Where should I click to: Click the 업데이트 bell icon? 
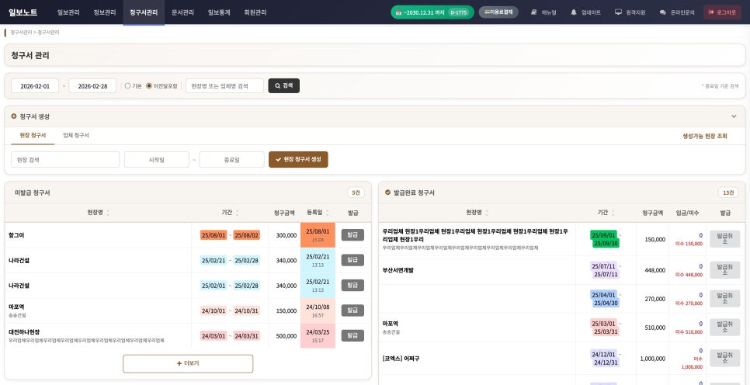point(574,12)
